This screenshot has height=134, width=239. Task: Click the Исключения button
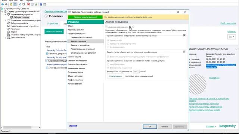[115, 76]
